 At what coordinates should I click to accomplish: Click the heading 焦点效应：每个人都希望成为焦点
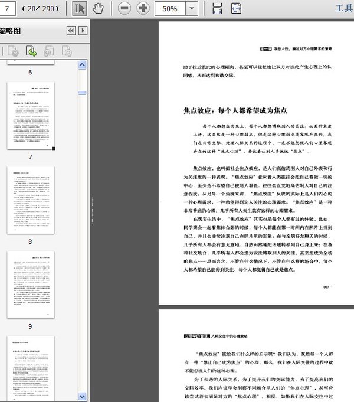pos(235,110)
